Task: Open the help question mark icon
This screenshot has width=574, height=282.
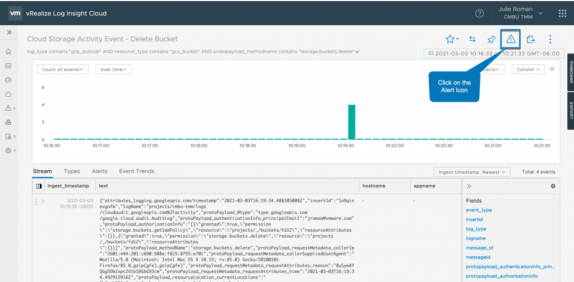Action: 479,13
